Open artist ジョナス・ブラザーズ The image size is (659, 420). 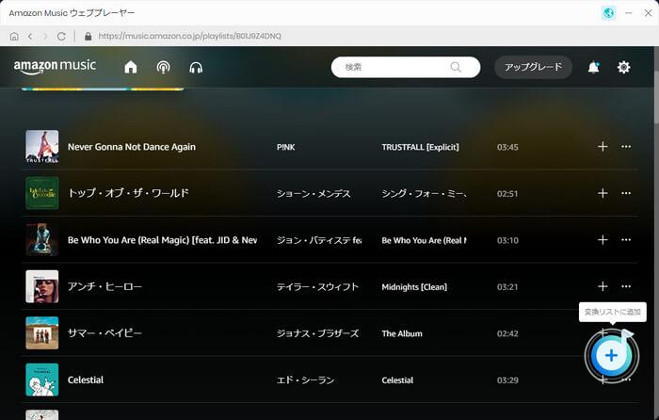[x=318, y=333]
